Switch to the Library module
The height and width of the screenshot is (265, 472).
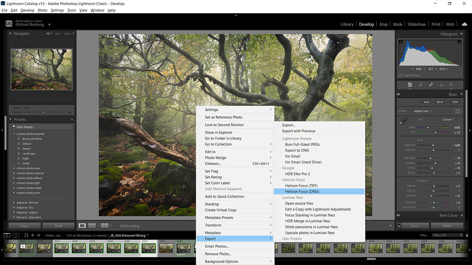(347, 24)
